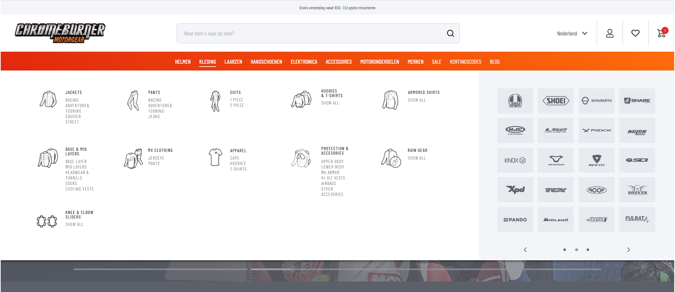Click the user account icon
Viewport: 675px width, 292px height.
(x=610, y=33)
